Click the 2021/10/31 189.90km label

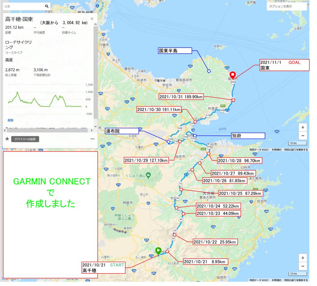pos(181,97)
